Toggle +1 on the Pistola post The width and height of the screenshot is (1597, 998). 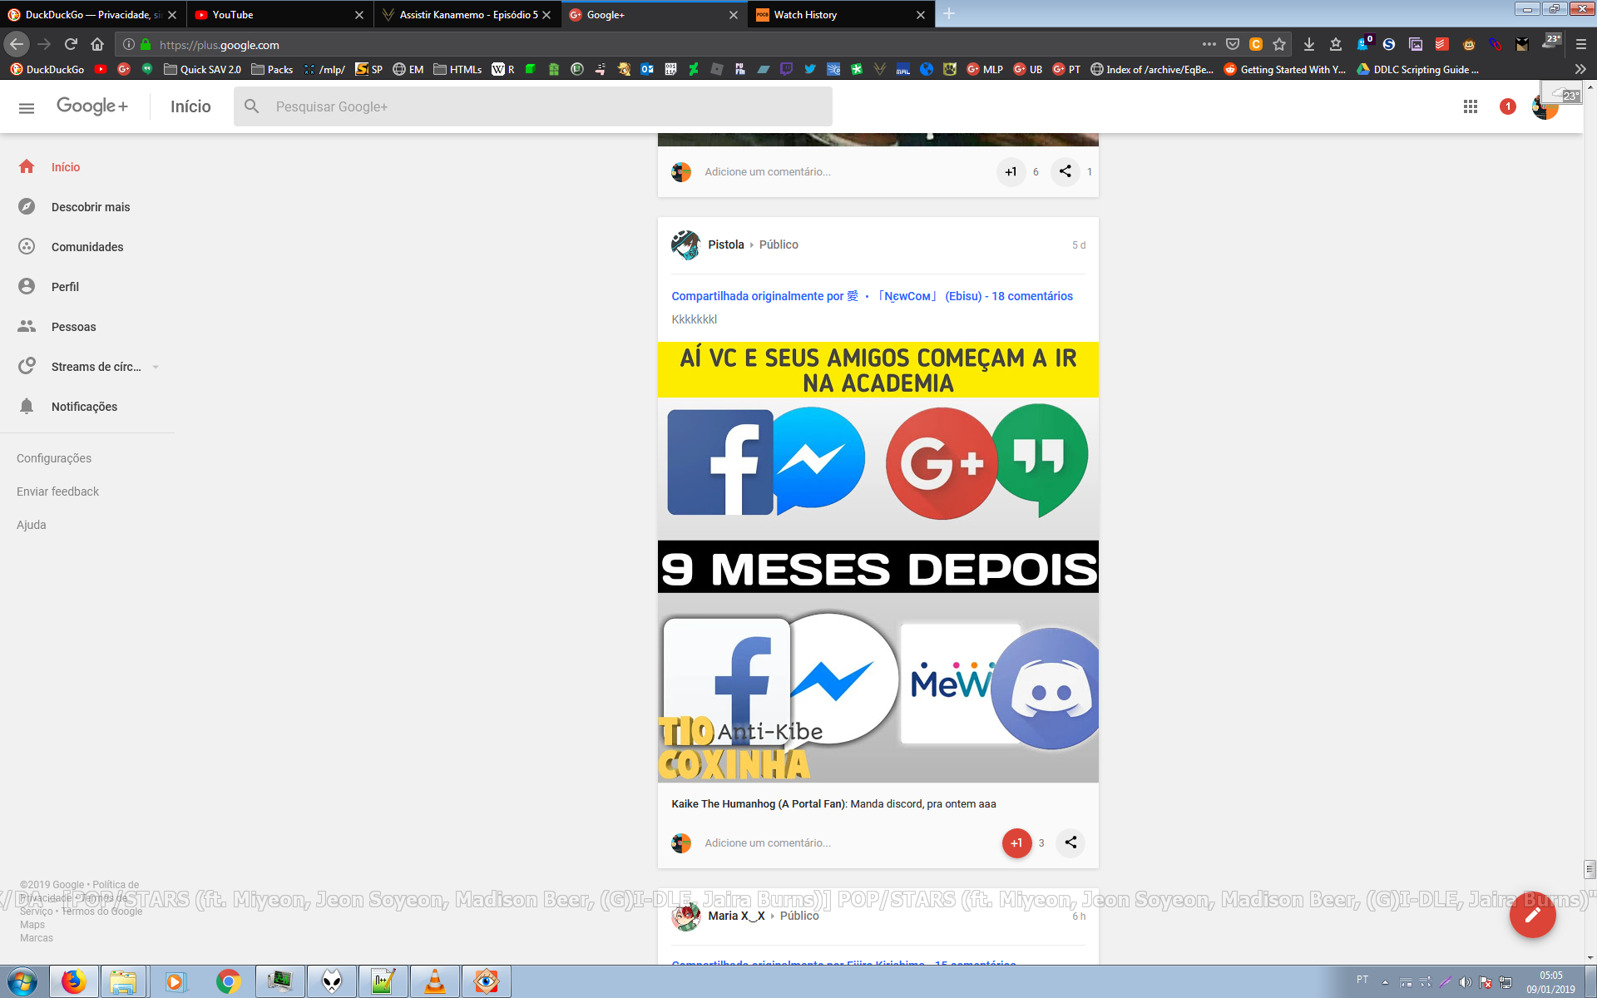coord(1016,842)
